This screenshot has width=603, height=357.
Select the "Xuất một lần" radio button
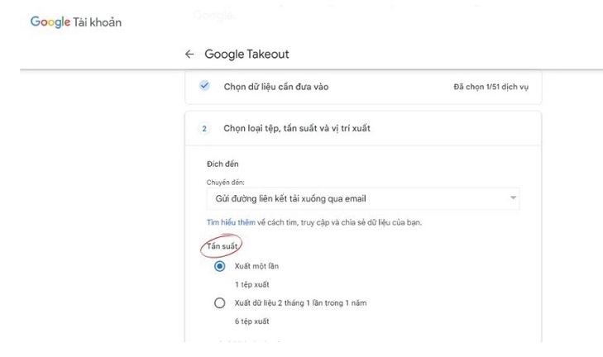tap(219, 267)
